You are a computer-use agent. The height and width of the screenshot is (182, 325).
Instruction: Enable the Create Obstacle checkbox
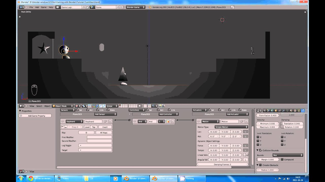pyautogui.click(x=260, y=165)
